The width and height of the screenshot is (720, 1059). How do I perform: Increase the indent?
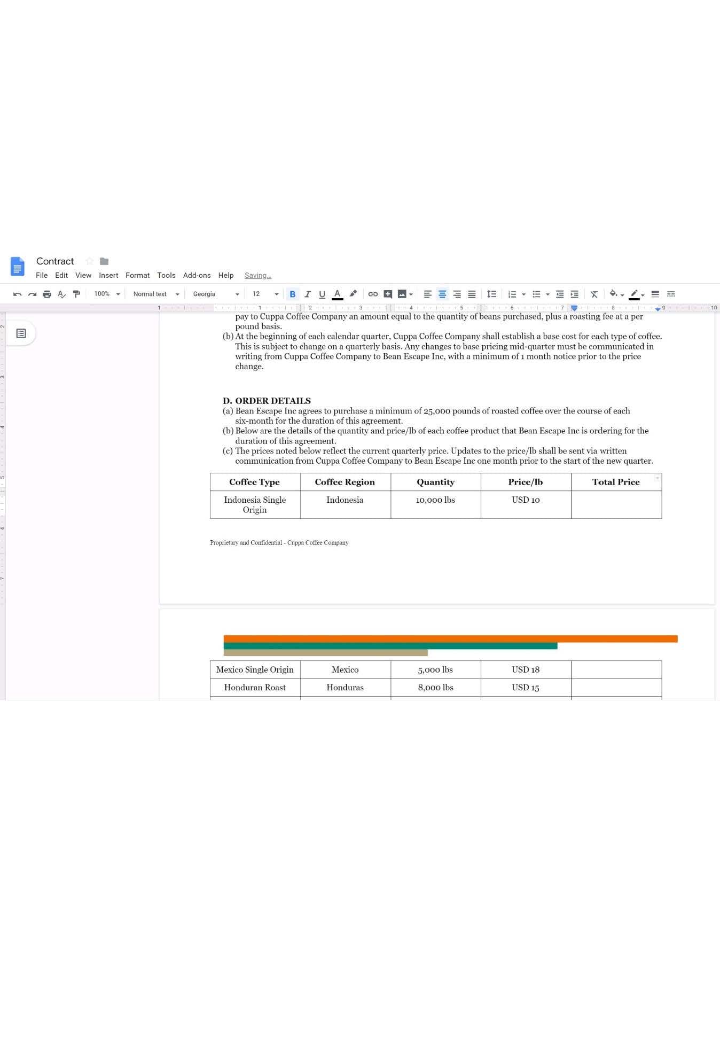(x=575, y=294)
